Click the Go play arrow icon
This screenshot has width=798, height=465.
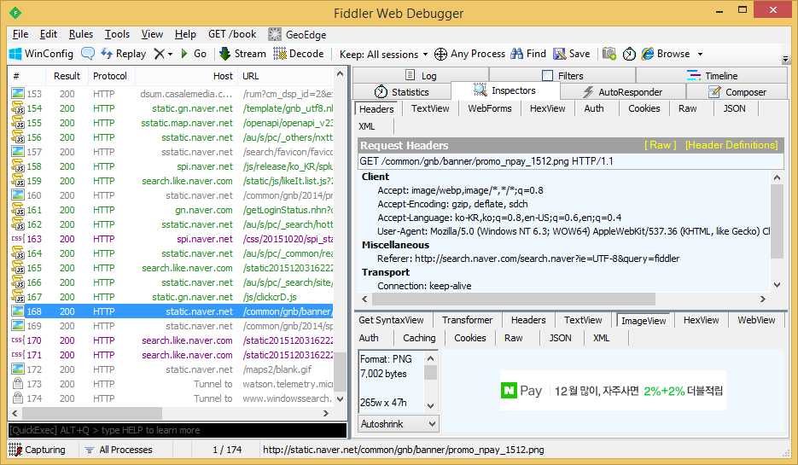pyautogui.click(x=184, y=54)
